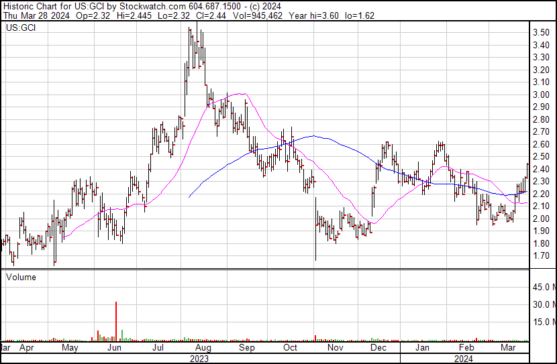This screenshot has height=364, width=557.
Task: Select the 3.50 price axis label
Action: click(542, 33)
